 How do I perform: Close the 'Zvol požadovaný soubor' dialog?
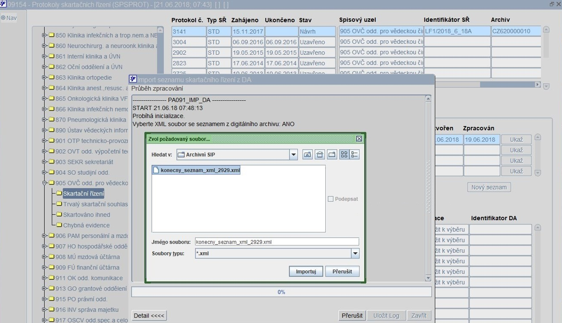pyautogui.click(x=359, y=139)
